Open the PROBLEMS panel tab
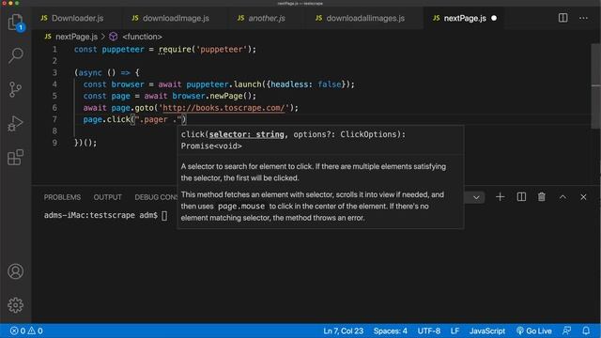This screenshot has height=338, width=601. pos(62,197)
